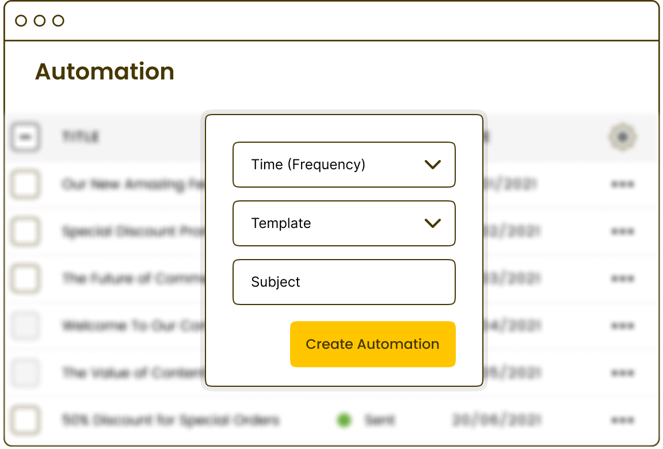
Task: Click the Create Automation button
Action: point(372,344)
